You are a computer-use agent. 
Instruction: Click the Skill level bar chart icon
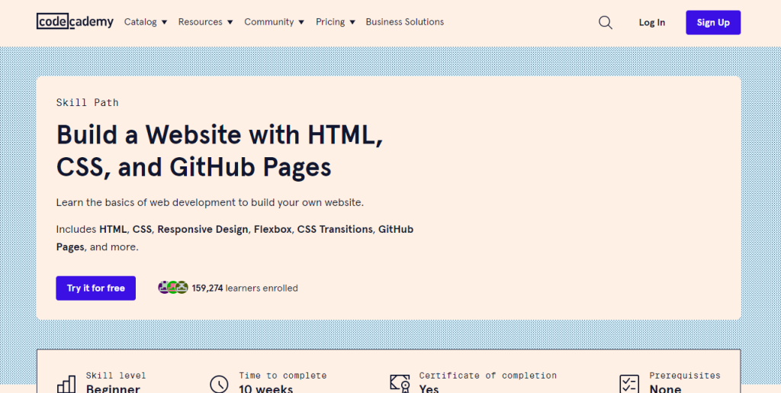pos(66,385)
